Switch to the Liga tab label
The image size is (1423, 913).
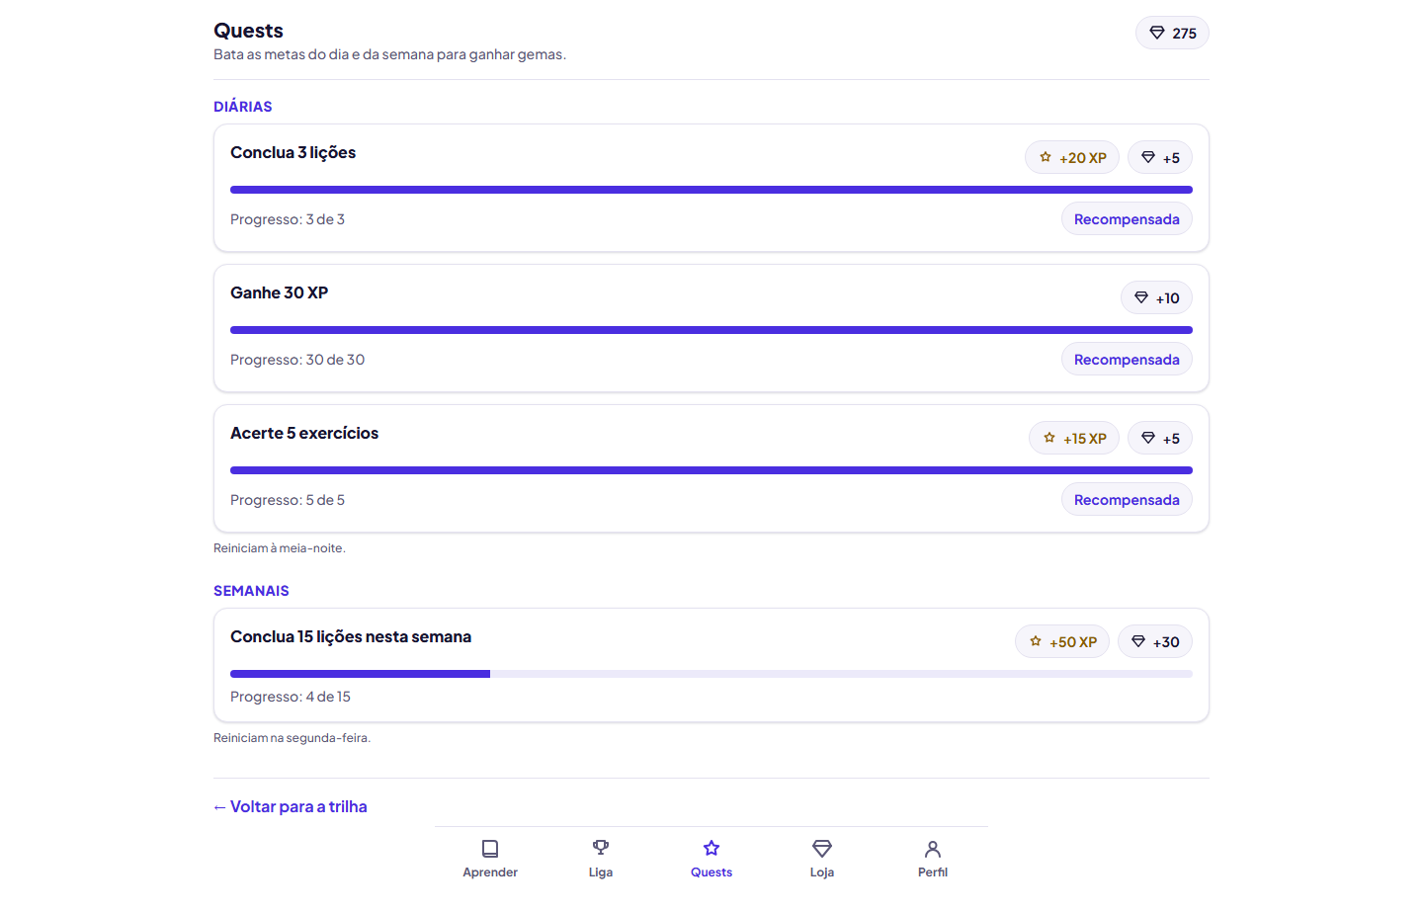(x=601, y=872)
